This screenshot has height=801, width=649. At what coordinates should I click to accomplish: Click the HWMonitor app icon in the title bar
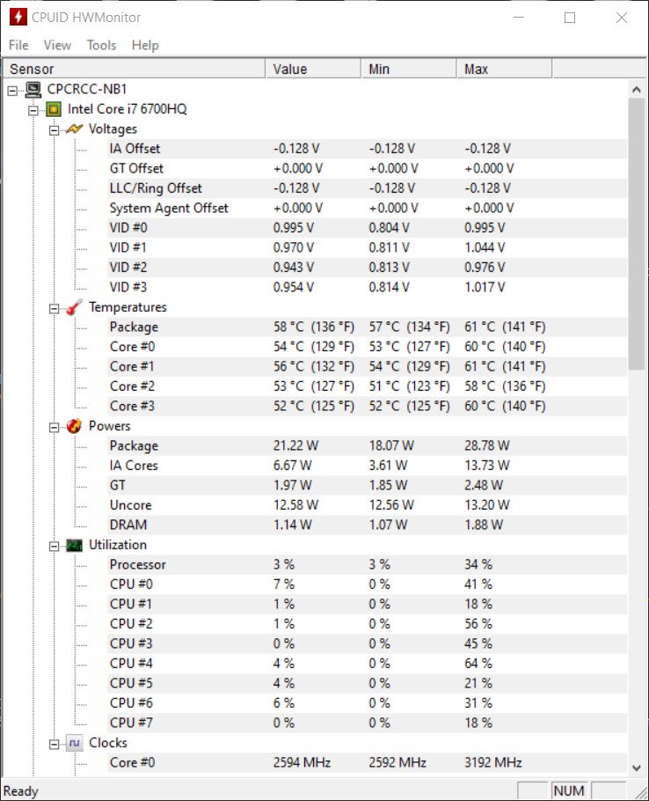pyautogui.click(x=17, y=17)
